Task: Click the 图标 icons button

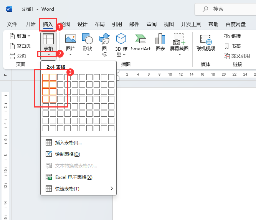Action: point(104,45)
